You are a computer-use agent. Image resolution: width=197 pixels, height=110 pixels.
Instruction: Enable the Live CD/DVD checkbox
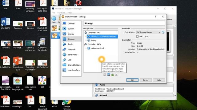(137, 36)
